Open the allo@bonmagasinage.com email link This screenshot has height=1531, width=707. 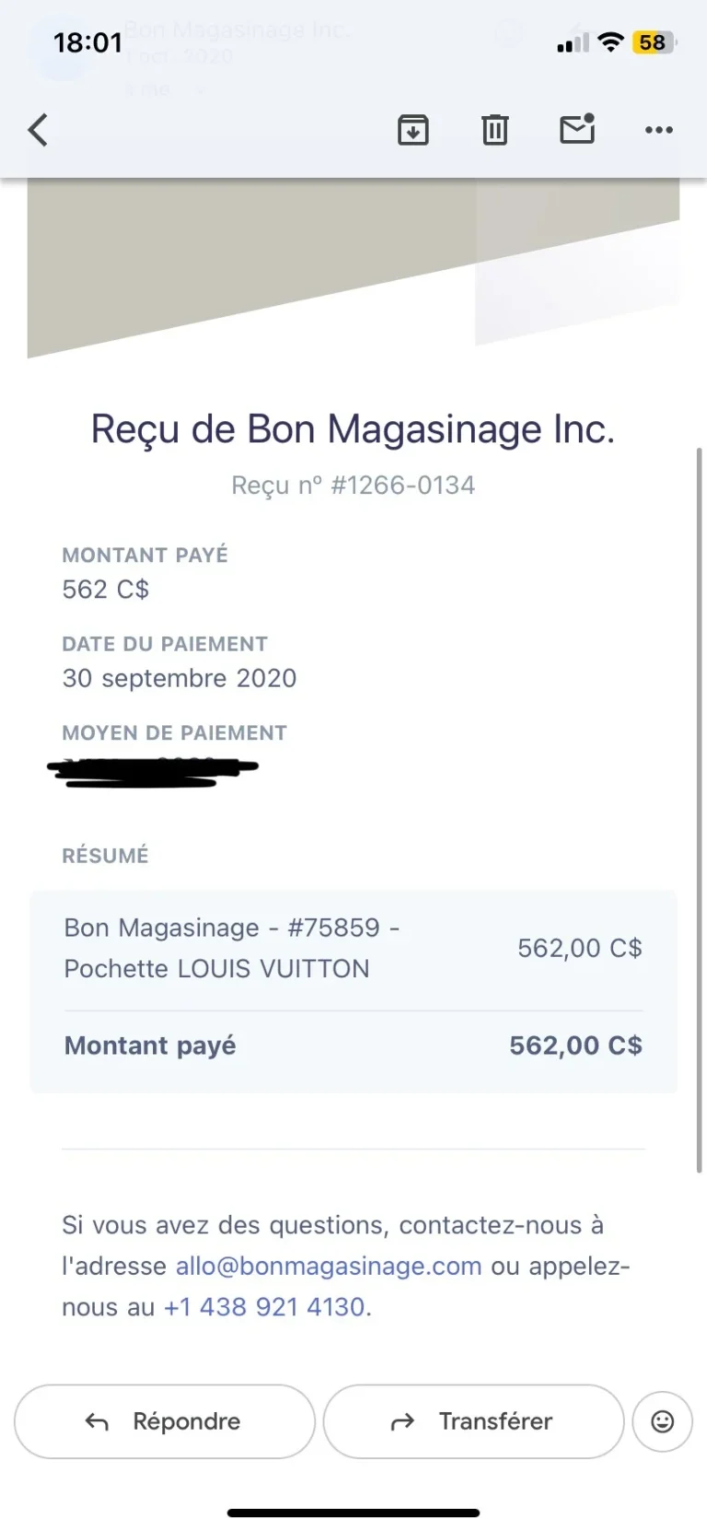(x=329, y=1266)
